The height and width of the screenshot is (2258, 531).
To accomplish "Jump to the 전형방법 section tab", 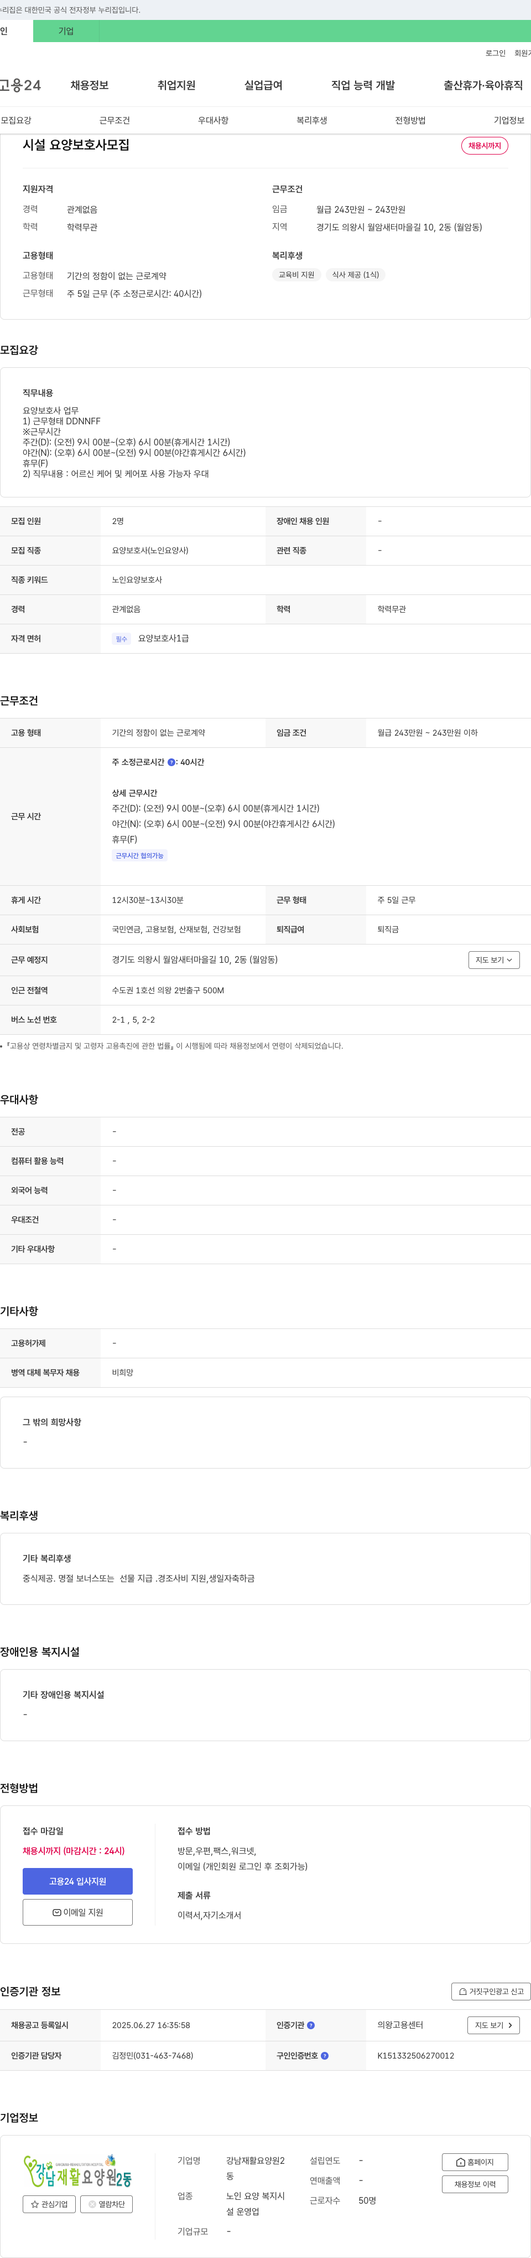I will 410,120.
